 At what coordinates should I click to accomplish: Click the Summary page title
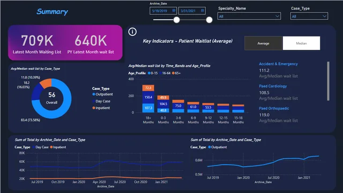coord(53,12)
